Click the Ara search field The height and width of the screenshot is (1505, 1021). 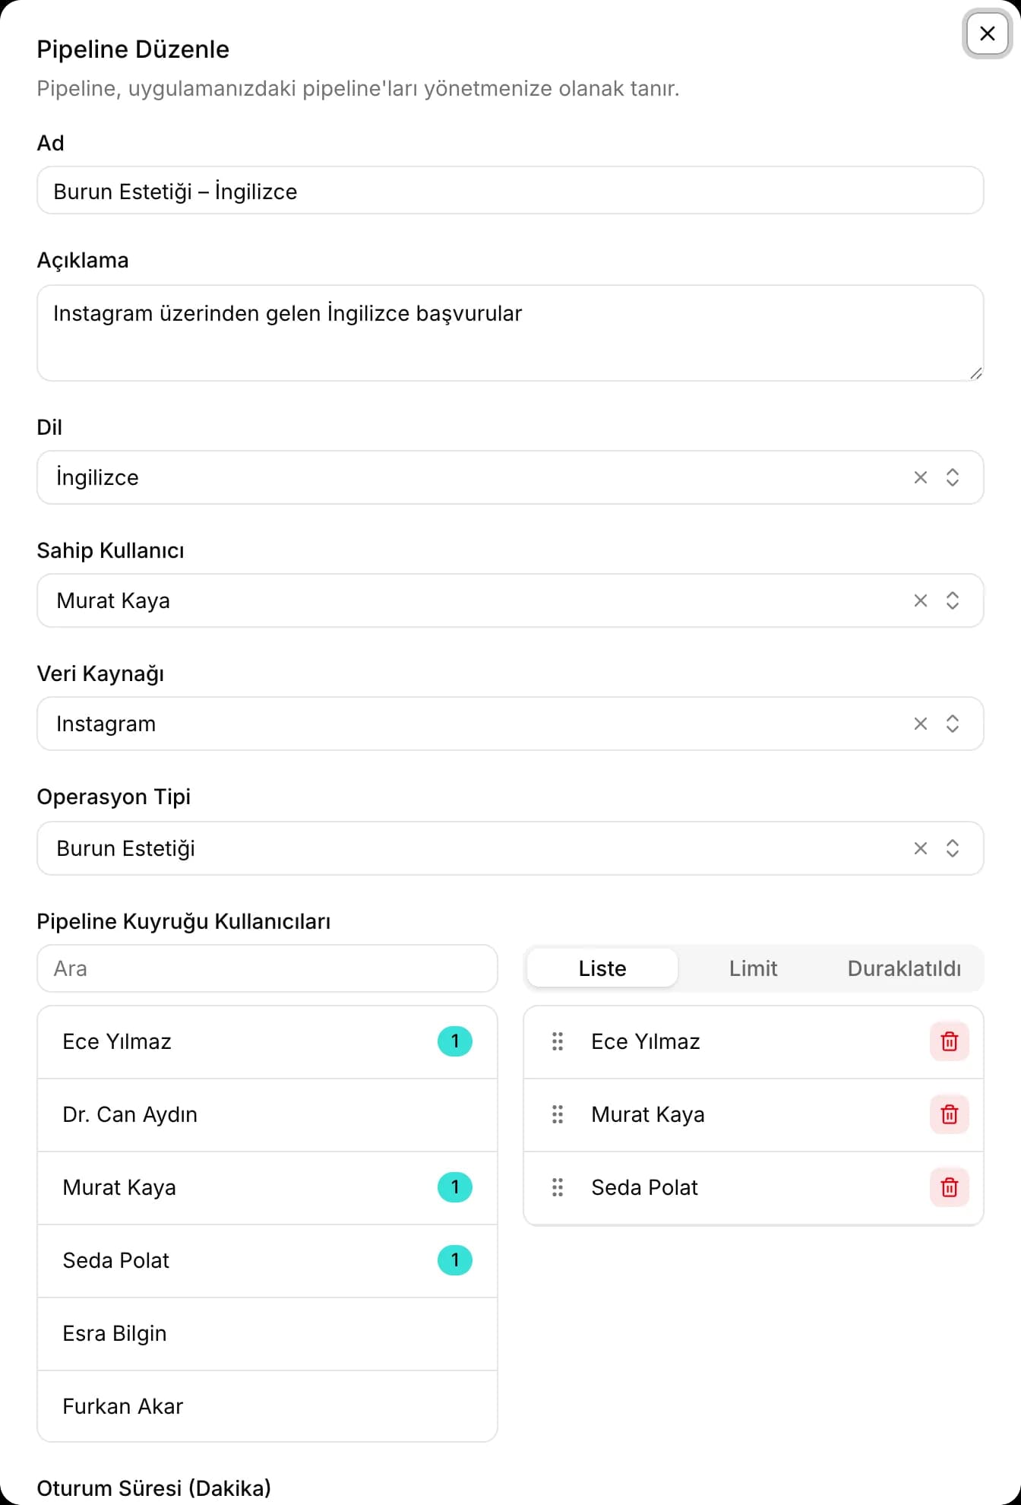tap(267, 968)
